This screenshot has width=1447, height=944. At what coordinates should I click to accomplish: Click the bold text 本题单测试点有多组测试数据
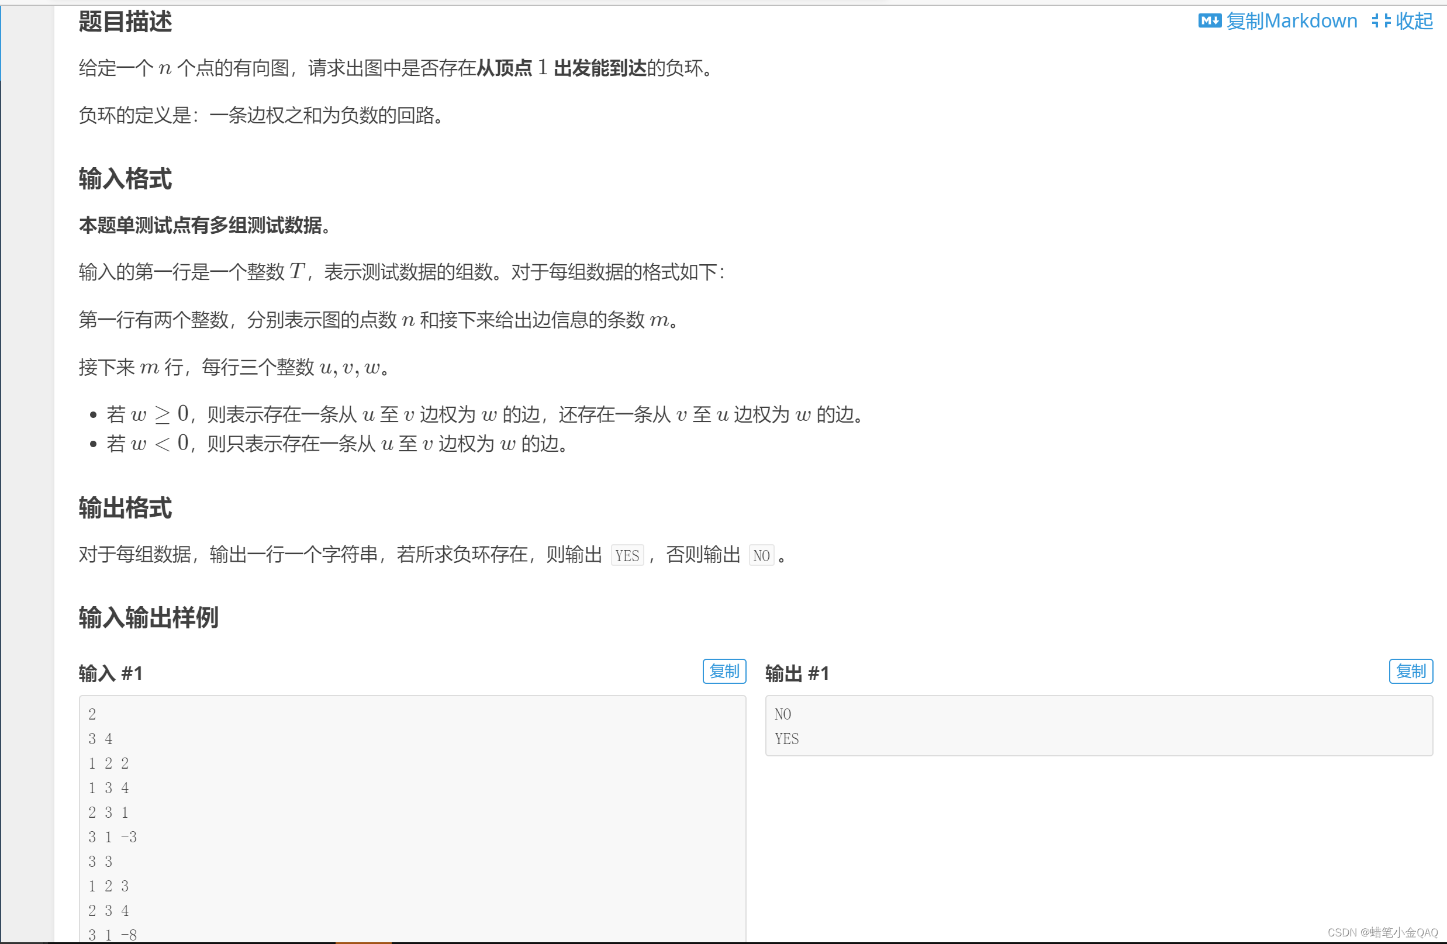click(204, 226)
